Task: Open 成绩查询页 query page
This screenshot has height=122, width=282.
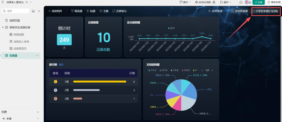Action: click(x=20, y=49)
